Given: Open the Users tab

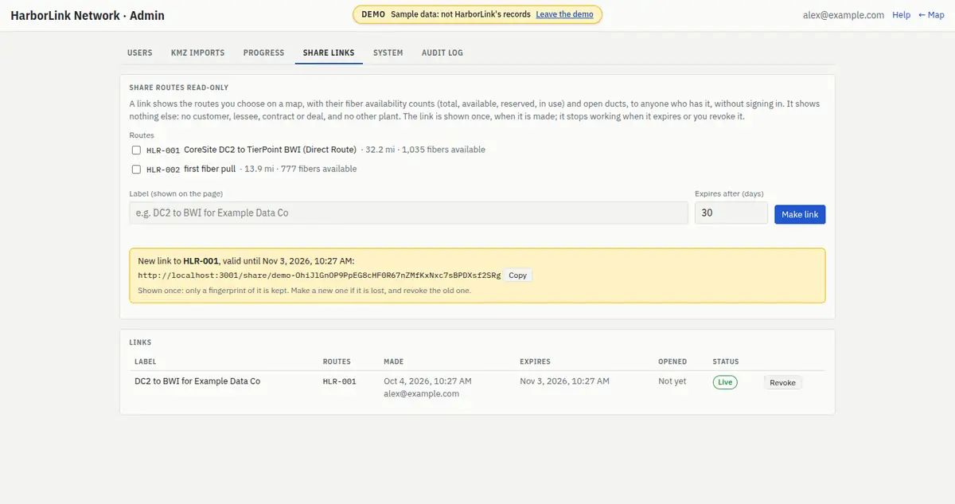Looking at the screenshot, I should (139, 53).
